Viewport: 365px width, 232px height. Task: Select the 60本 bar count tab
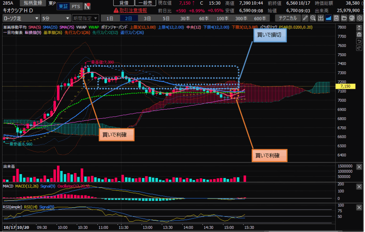coord(204,18)
